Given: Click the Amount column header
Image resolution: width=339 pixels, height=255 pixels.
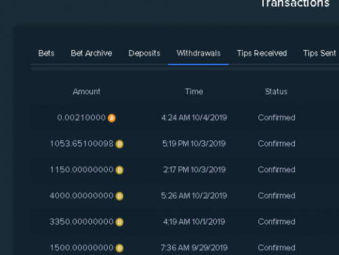Looking at the screenshot, I should click(x=87, y=92).
